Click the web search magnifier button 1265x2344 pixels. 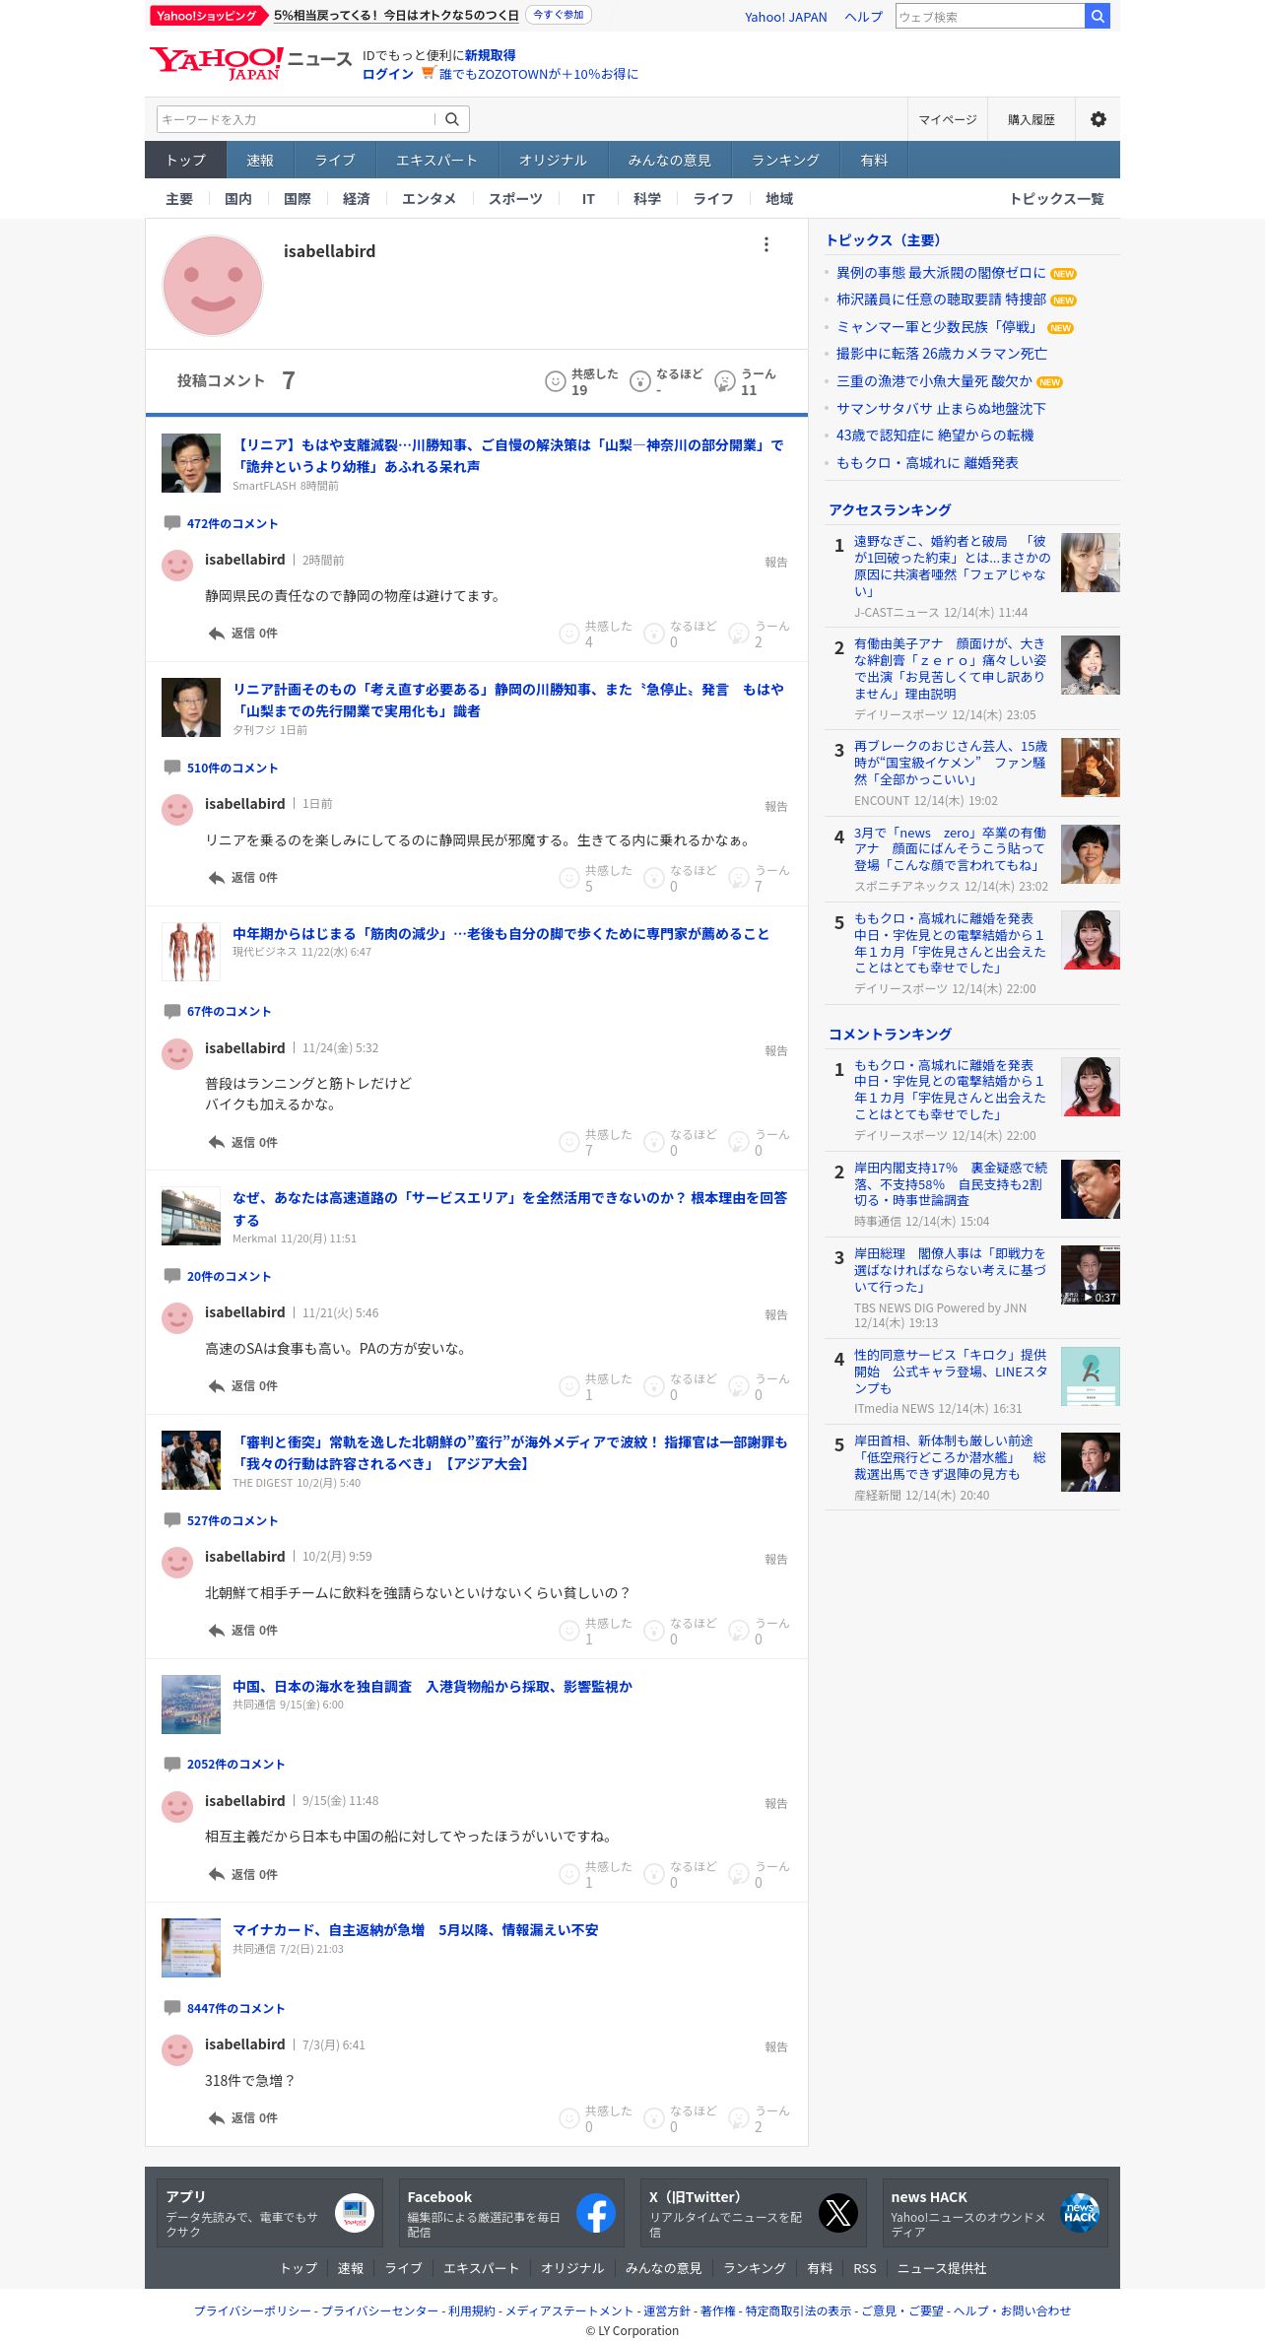pyautogui.click(x=1098, y=16)
